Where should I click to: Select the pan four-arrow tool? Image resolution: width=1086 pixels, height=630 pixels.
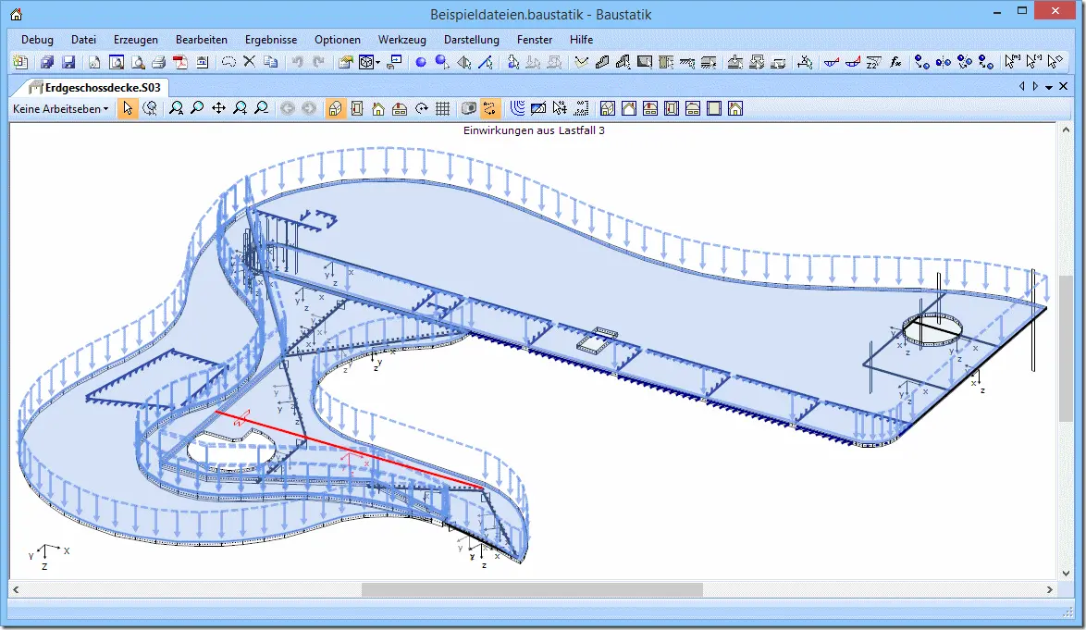click(x=219, y=108)
